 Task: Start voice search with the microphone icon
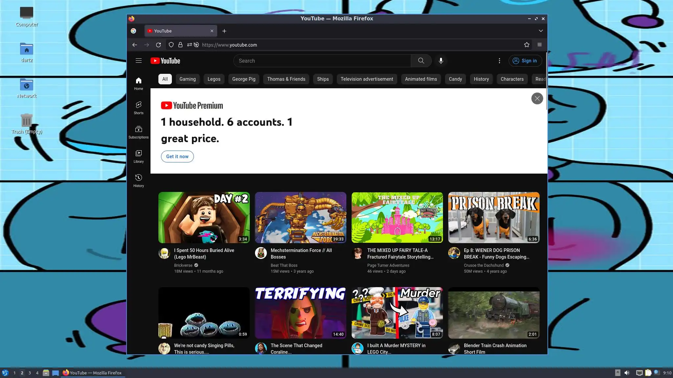[441, 61]
